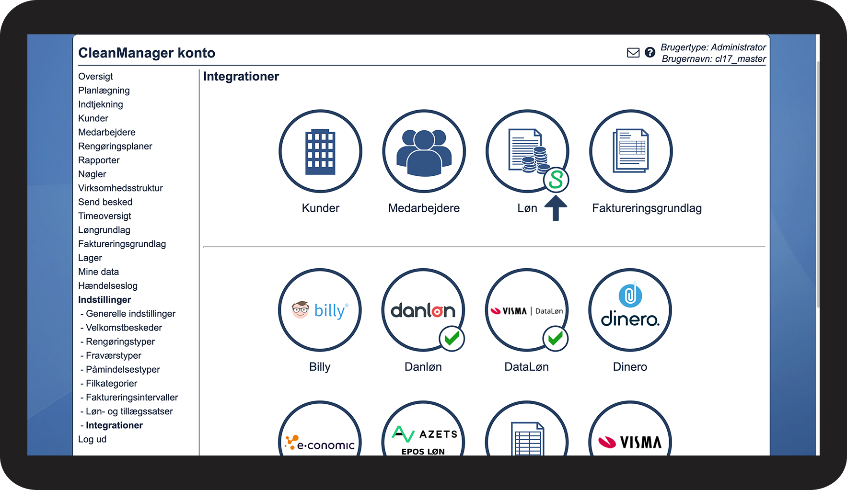Choose the Billy integration logo

(x=320, y=310)
